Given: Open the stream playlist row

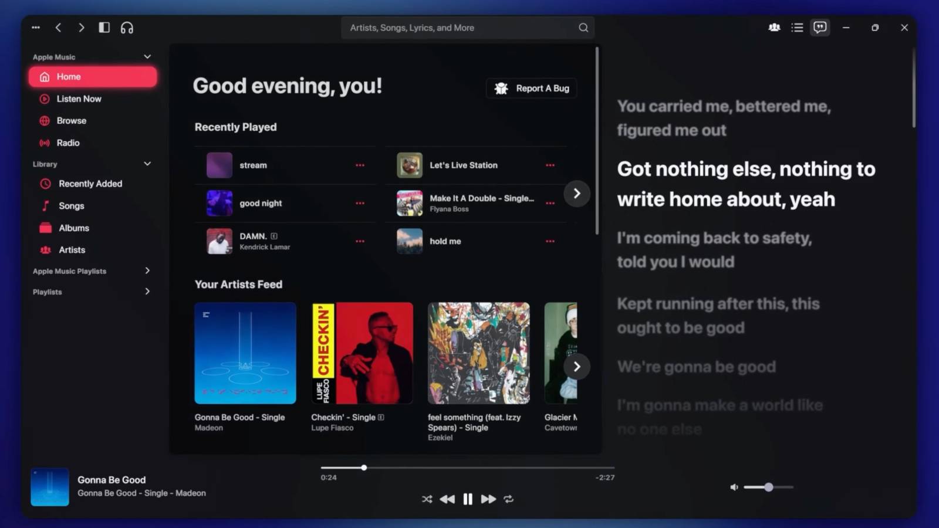Looking at the screenshot, I should coord(285,165).
